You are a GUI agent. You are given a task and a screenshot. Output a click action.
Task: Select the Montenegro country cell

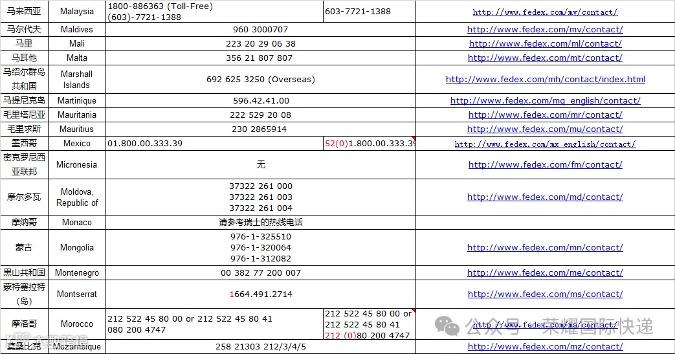pos(76,272)
